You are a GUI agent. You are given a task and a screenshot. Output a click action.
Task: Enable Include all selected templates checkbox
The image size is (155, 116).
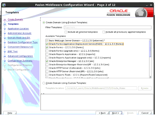pyautogui.click(x=66, y=32)
